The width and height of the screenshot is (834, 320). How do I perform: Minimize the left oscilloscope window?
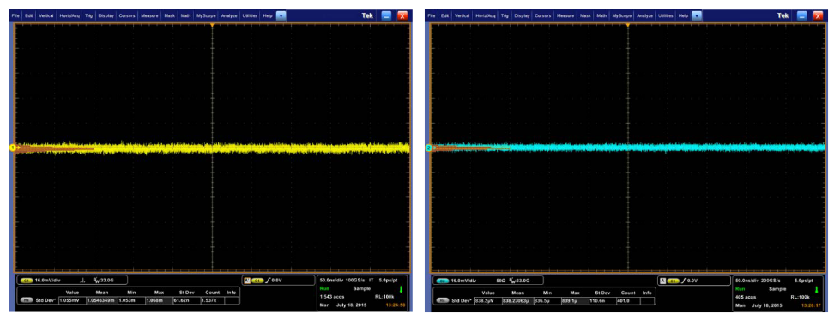386,16
